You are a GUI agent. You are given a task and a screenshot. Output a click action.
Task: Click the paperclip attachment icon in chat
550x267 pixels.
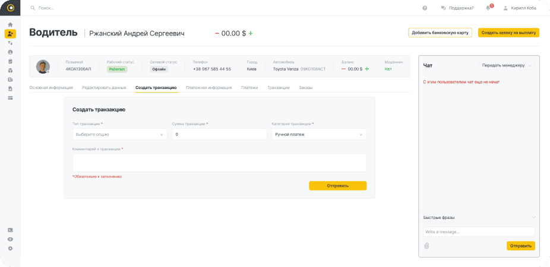point(426,246)
